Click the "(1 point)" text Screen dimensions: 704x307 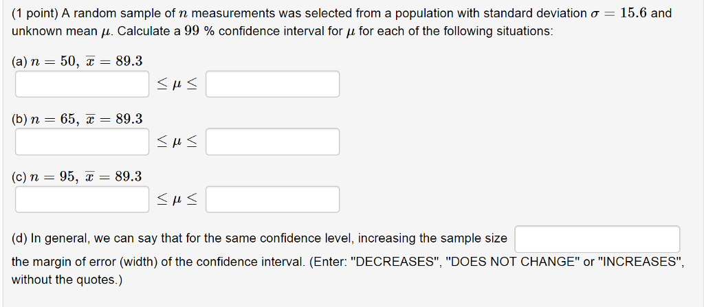pyautogui.click(x=34, y=14)
